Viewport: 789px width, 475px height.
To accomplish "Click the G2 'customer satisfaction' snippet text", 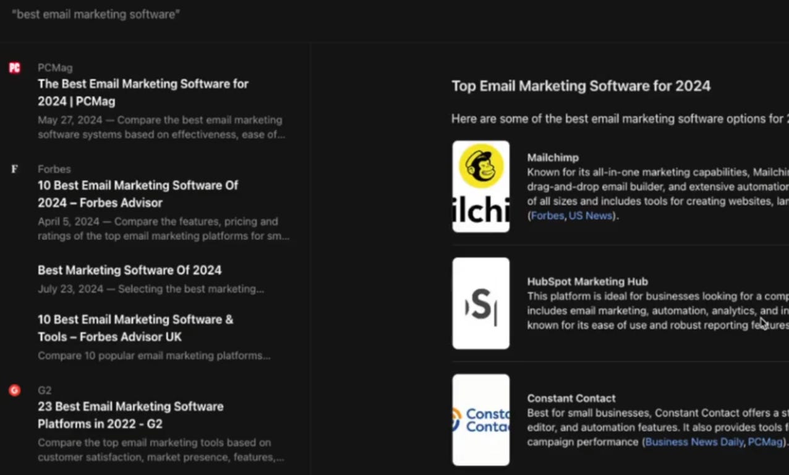I will click(x=161, y=450).
